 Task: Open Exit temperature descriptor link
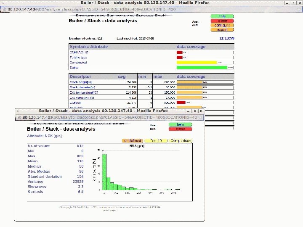point(84,92)
